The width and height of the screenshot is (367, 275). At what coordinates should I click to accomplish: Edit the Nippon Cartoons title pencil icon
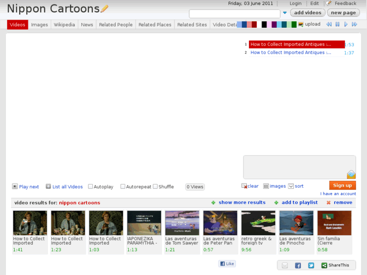click(104, 9)
